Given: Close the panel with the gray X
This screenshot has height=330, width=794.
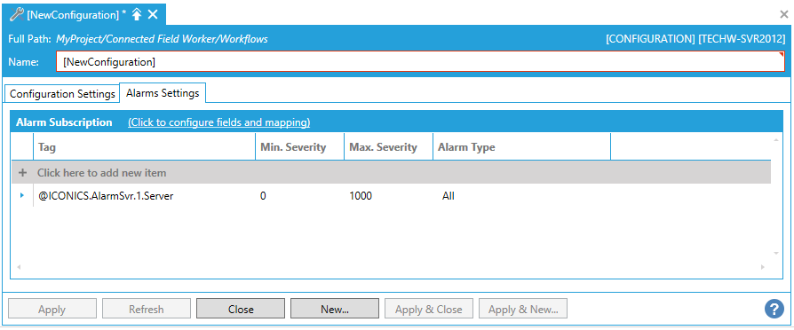Looking at the screenshot, I should [784, 15].
